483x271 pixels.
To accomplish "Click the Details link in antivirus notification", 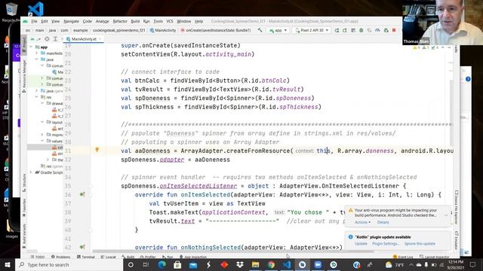I will point(383,222).
